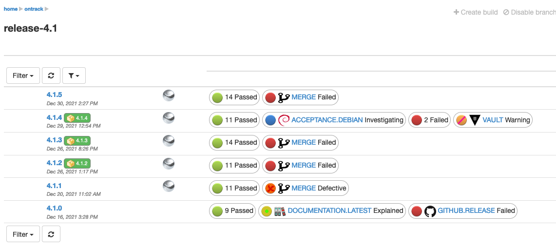Select the '2 Failed' badge in the 4.1.4 row

pyautogui.click(x=430, y=120)
